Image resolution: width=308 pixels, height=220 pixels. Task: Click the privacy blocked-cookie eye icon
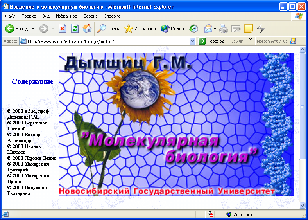[210, 214]
